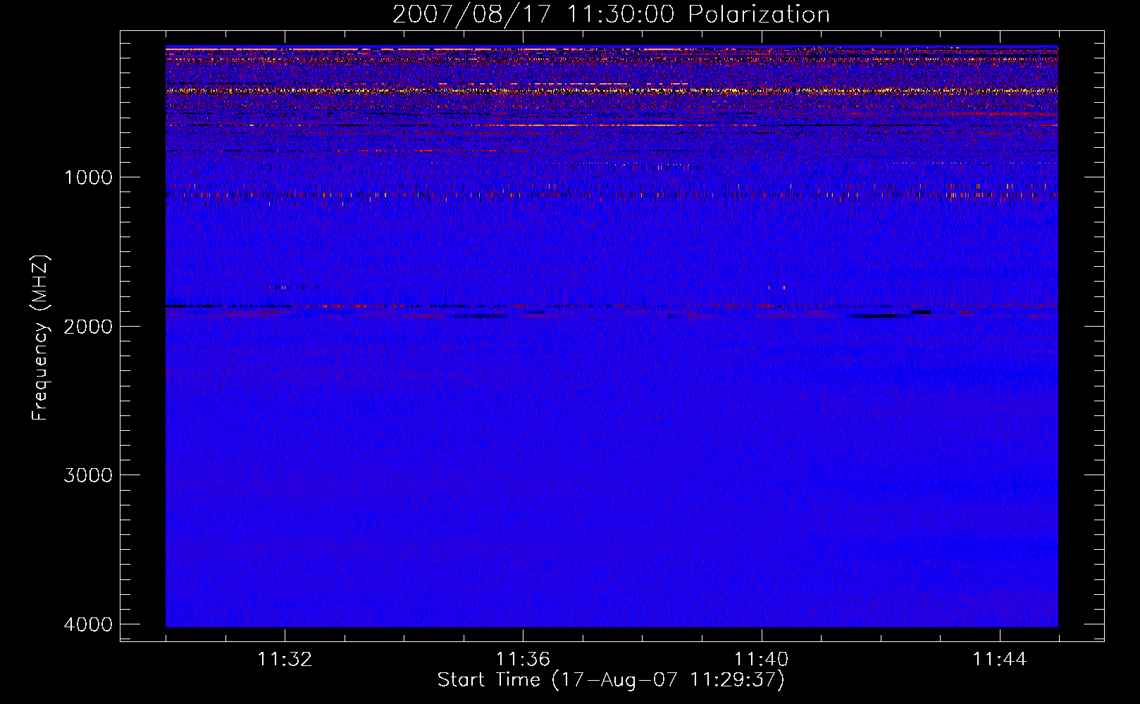Click the 11:36 time tick label
Image resolution: width=1140 pixels, height=704 pixels.
pyautogui.click(x=523, y=660)
